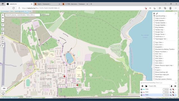Select mapy.cz tourist base layer

coord(160,18)
